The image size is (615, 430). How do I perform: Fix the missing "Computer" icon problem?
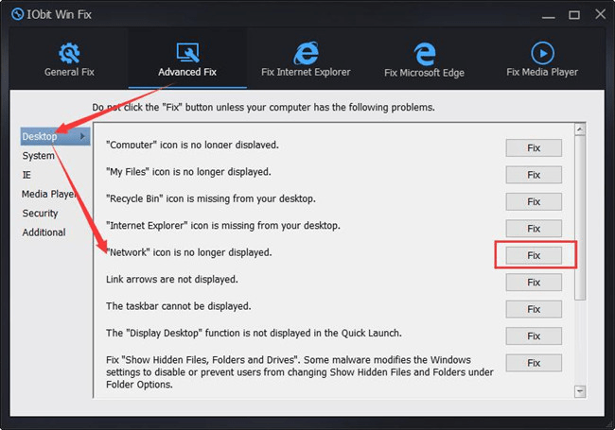click(x=534, y=148)
